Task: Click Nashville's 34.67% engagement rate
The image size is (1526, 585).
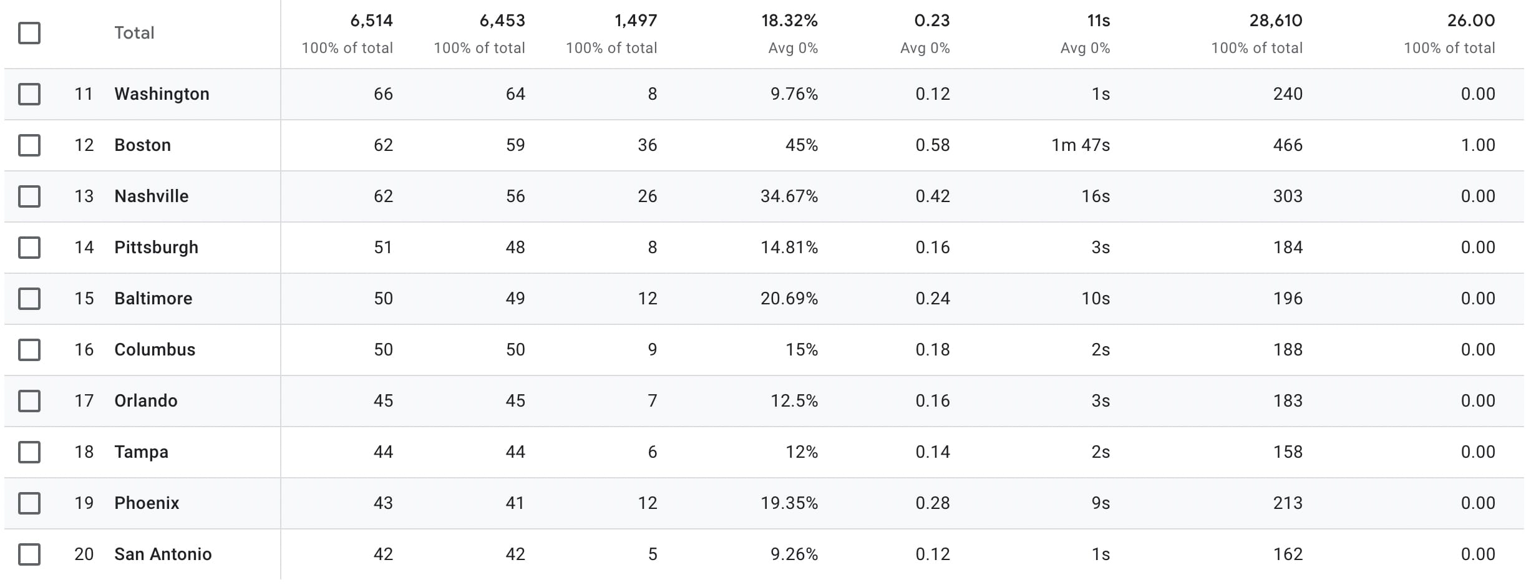Action: click(789, 196)
